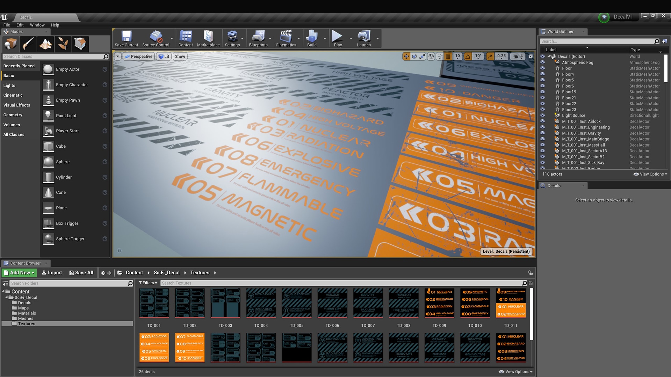This screenshot has width=671, height=377.
Task: Activate Geometry Editing mode
Action: click(80, 44)
